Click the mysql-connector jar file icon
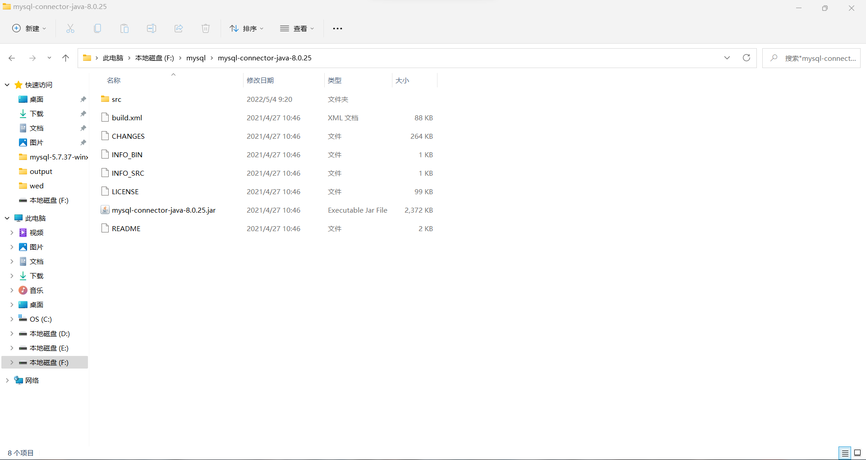 105,210
